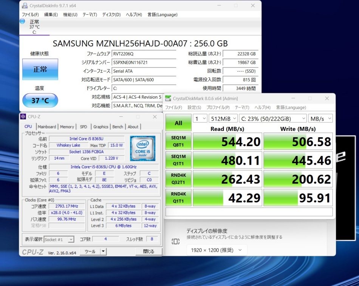The height and width of the screenshot is (286, 359).
Task: Click the 506.58 write result
Action: click(x=298, y=141)
